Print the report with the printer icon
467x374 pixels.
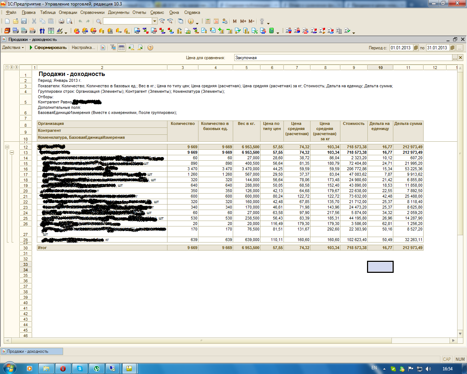point(61,22)
